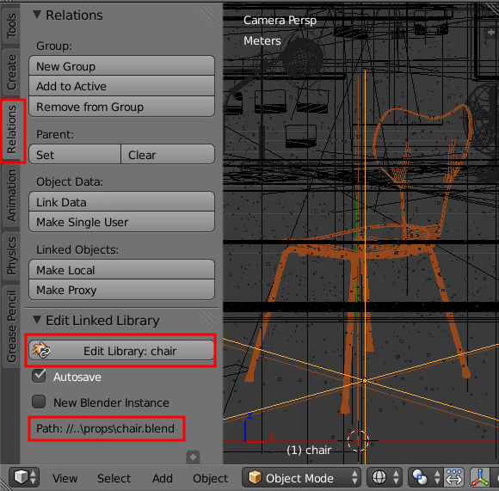Image resolution: width=499 pixels, height=491 pixels.
Task: Collapse the Relations panel triangle
Action: click(x=37, y=15)
